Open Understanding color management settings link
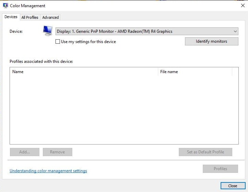 [48, 171]
